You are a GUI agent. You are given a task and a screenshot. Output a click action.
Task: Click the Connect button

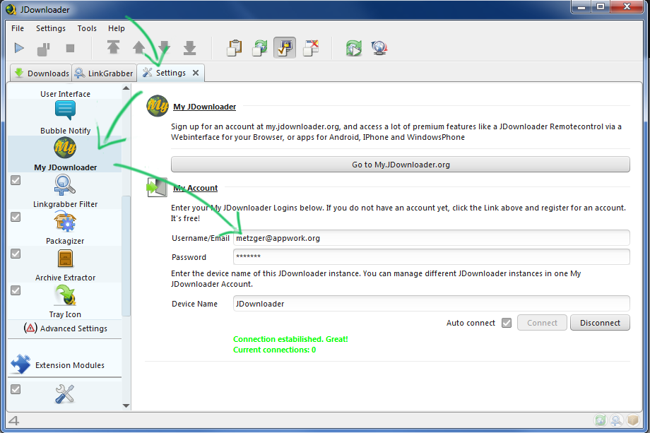coord(542,323)
